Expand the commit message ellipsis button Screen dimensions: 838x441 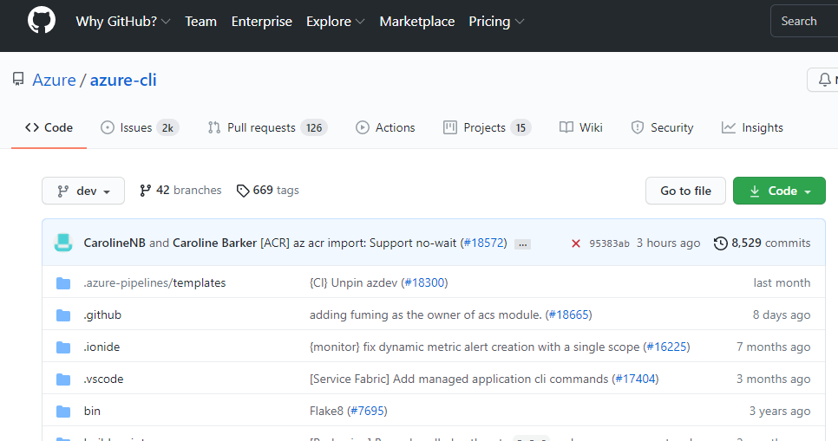click(x=522, y=244)
